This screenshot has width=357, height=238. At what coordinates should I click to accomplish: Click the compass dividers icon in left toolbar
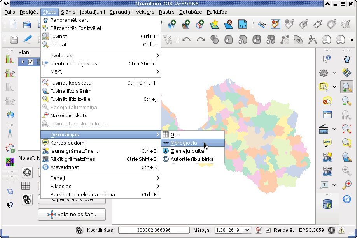click(10, 134)
